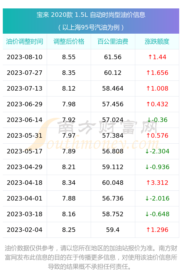
Task: Click the red up arrow beside 1.296
Action: click(148, 230)
